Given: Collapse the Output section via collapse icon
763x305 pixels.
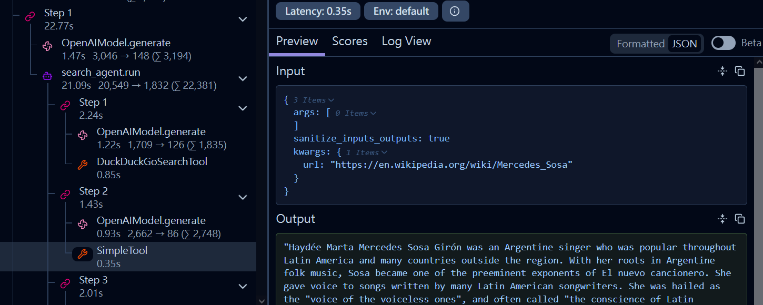Looking at the screenshot, I should [722, 219].
